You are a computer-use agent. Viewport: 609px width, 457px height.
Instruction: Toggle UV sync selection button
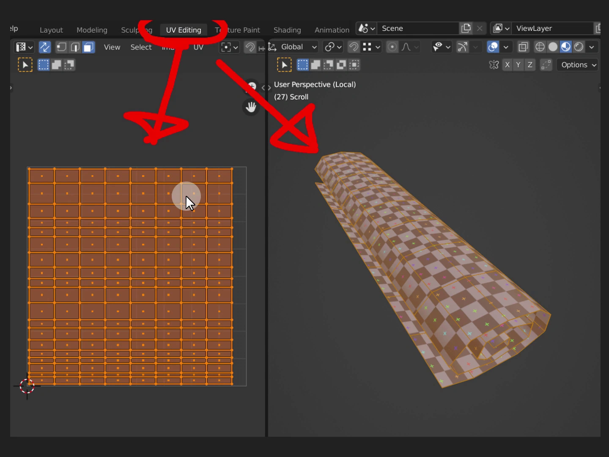[45, 47]
